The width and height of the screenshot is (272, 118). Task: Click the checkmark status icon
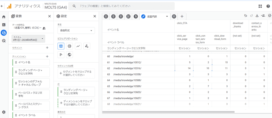(x=270, y=16)
